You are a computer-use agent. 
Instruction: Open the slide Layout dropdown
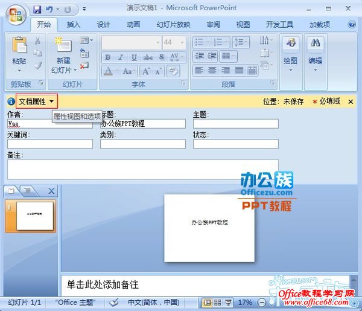pyautogui.click(x=86, y=40)
